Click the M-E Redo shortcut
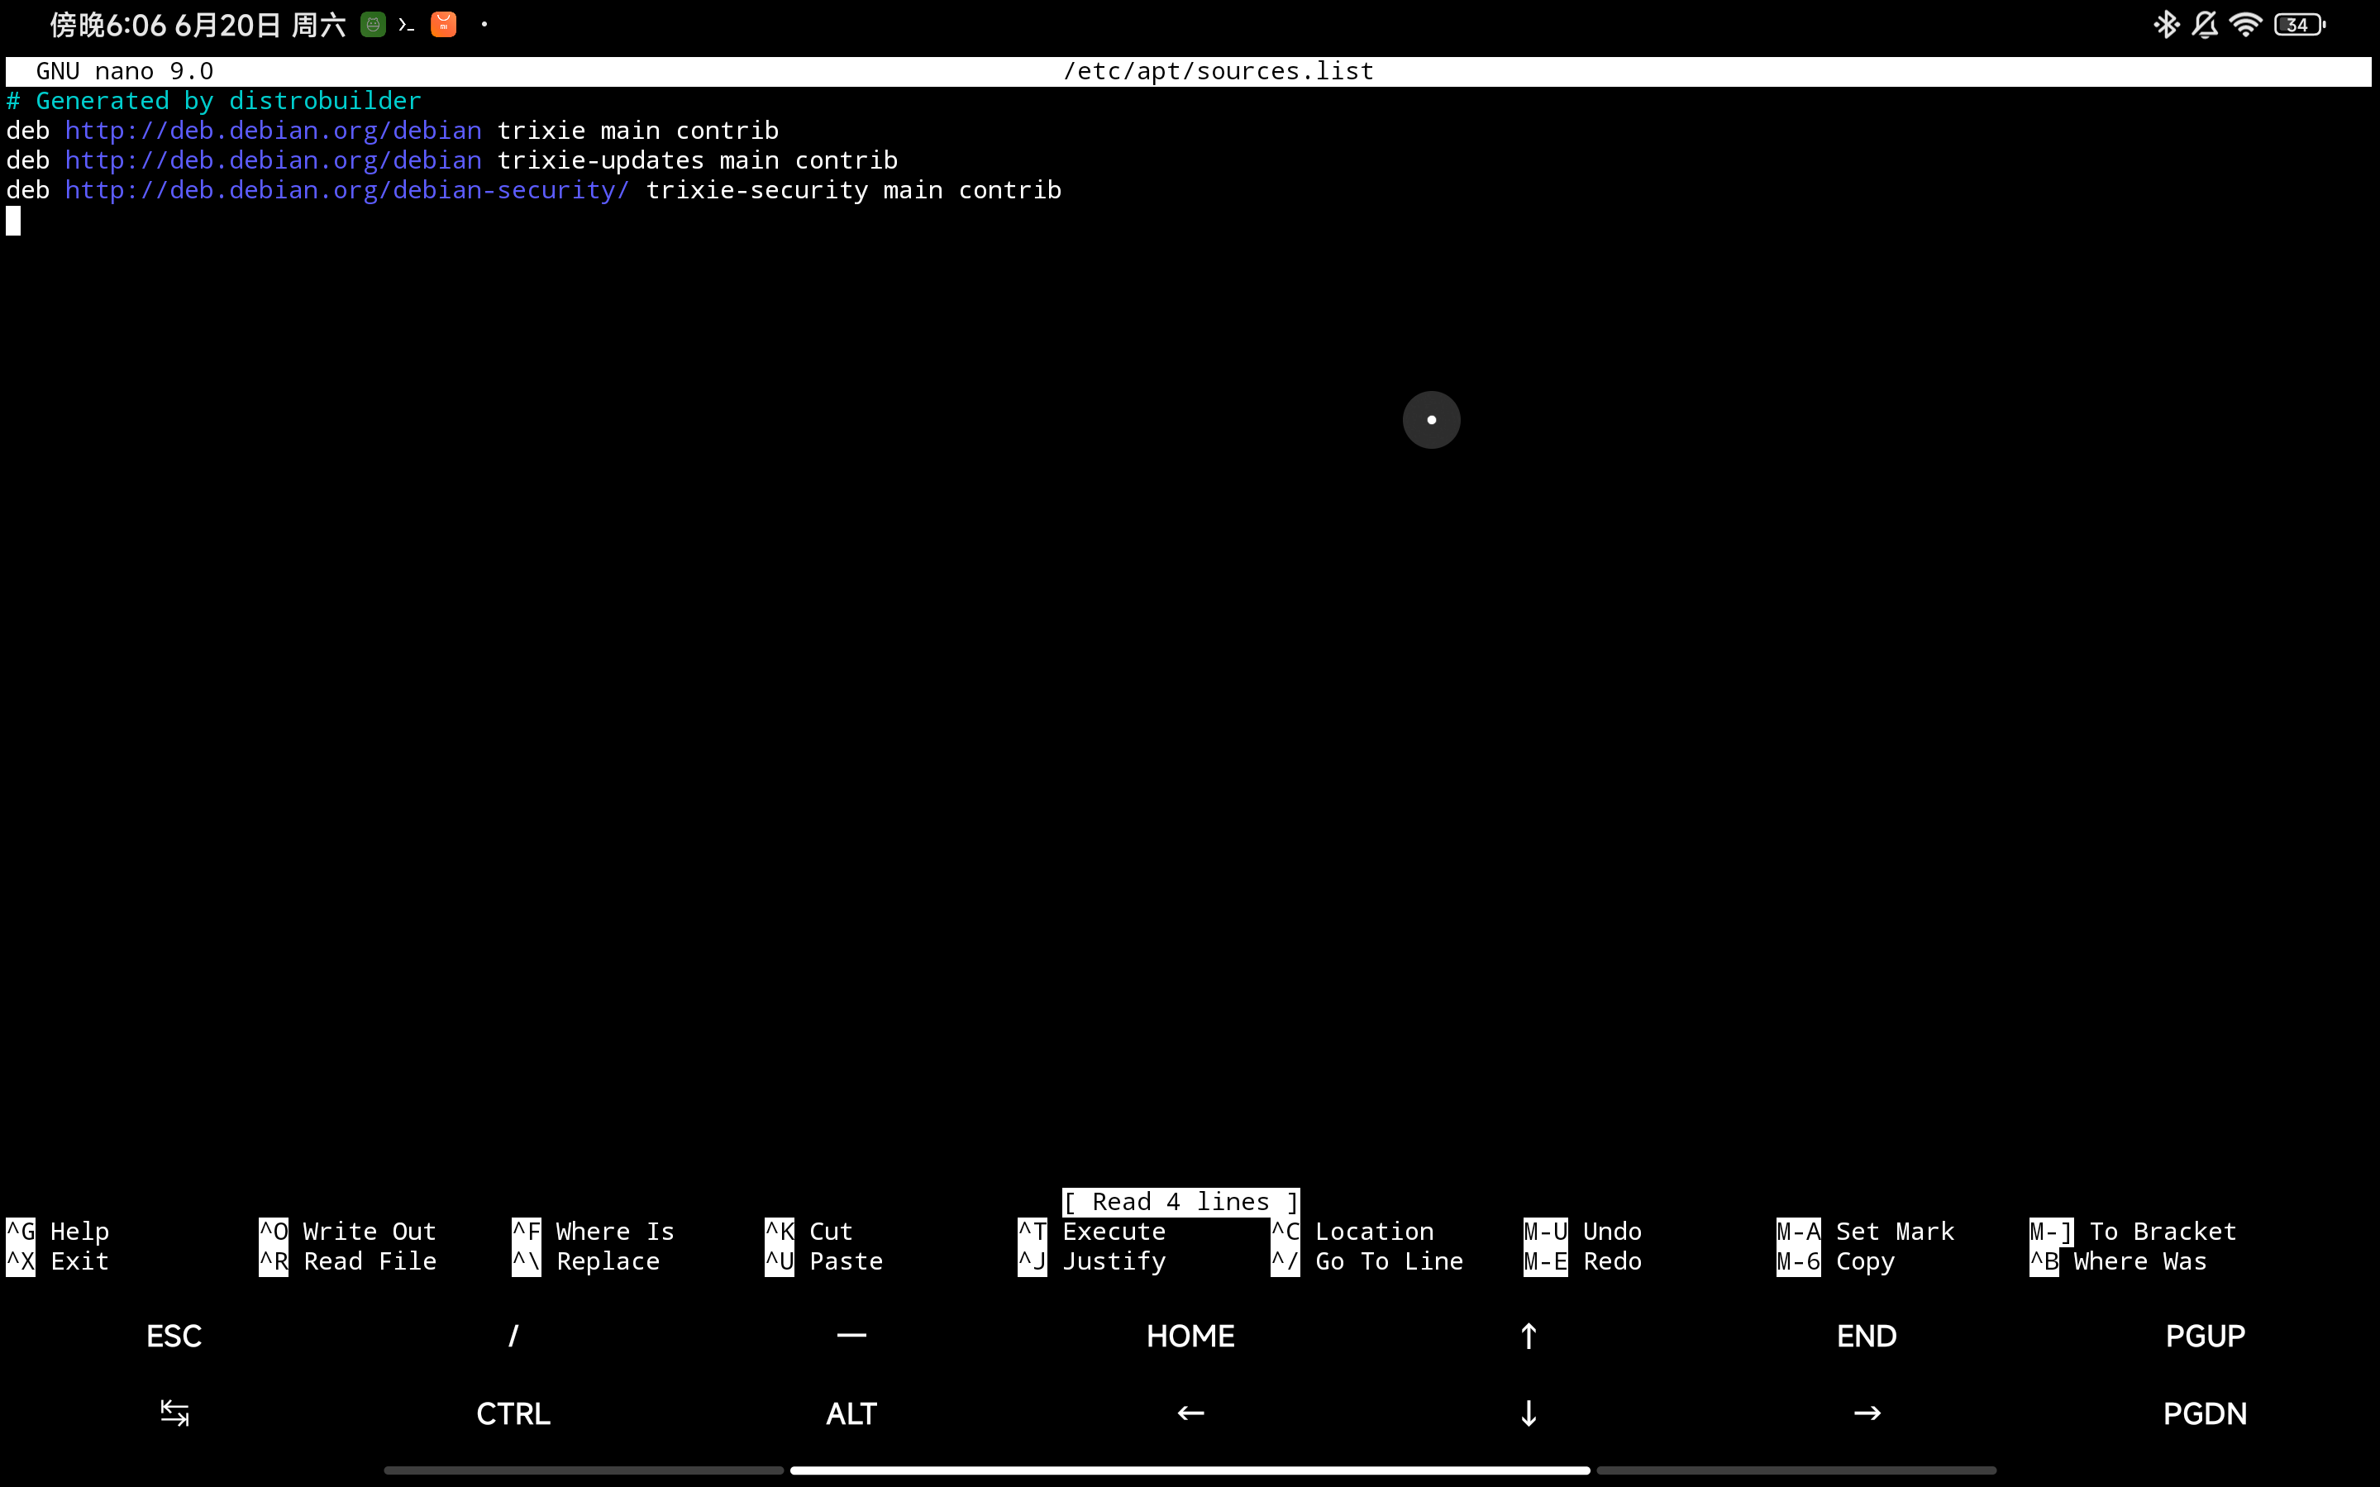The image size is (2380, 1487). pos(1583,1261)
